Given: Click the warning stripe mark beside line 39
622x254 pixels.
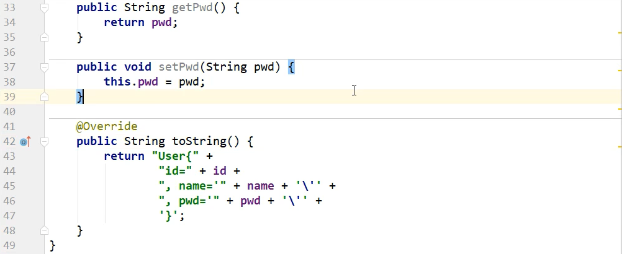Looking at the screenshot, I should click(620, 108).
